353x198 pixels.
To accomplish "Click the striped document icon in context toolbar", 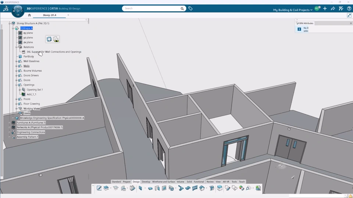I will [x=56, y=39].
